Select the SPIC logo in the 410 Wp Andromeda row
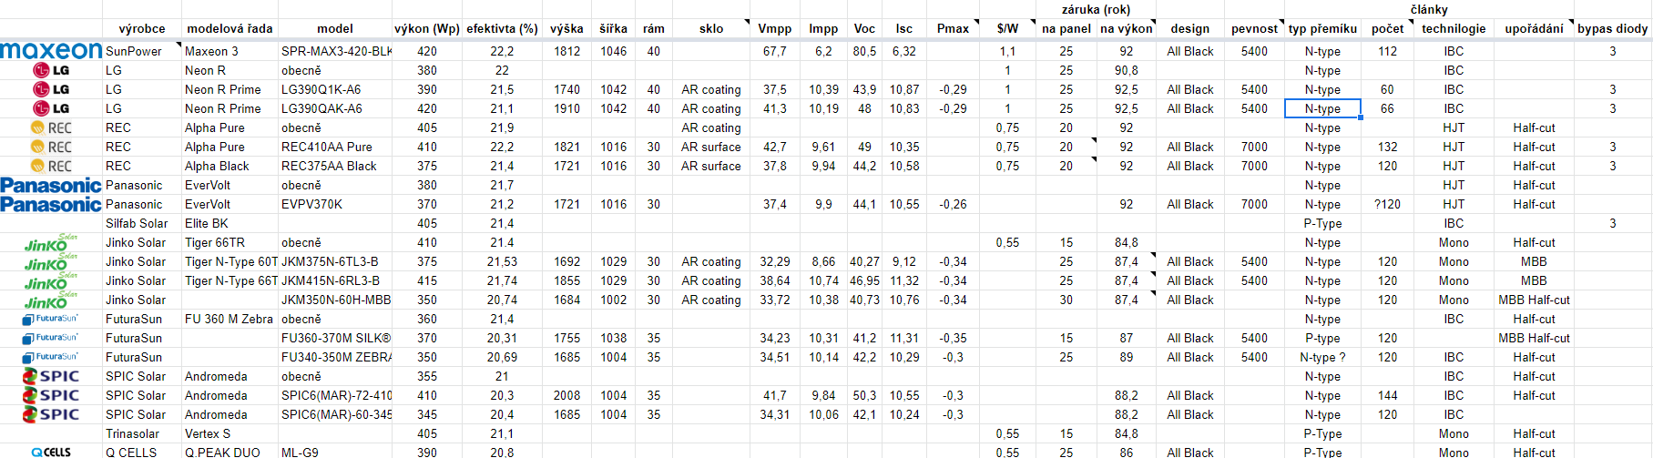Screen dimensions: 1653x458 (x=51, y=395)
